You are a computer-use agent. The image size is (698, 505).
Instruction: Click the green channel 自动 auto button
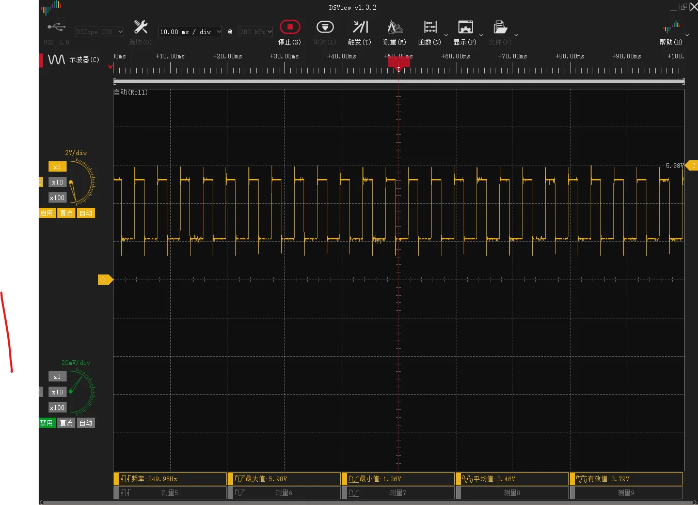pos(86,423)
